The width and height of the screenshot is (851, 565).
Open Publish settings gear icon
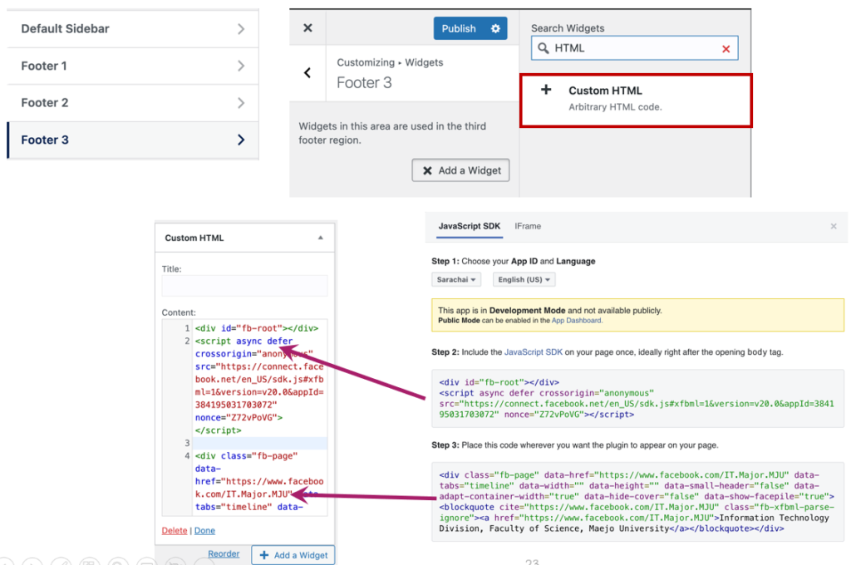pyautogui.click(x=495, y=29)
